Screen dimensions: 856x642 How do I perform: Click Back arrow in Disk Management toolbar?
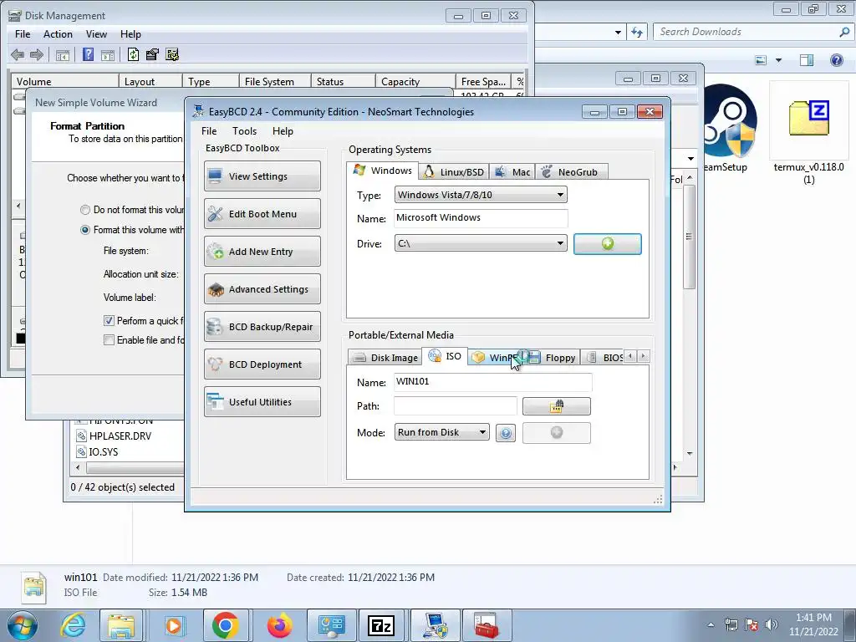[18, 54]
